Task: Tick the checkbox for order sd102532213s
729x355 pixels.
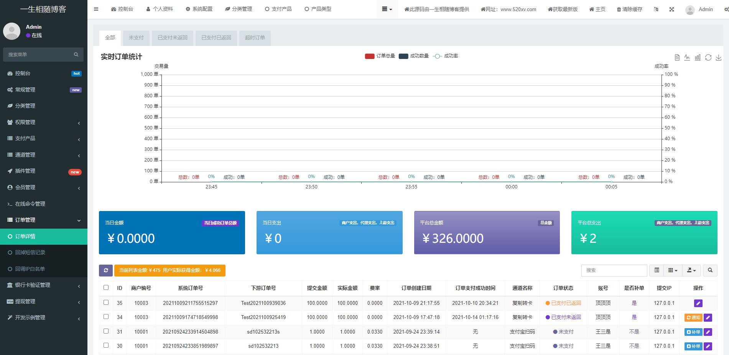Action: pos(106,332)
